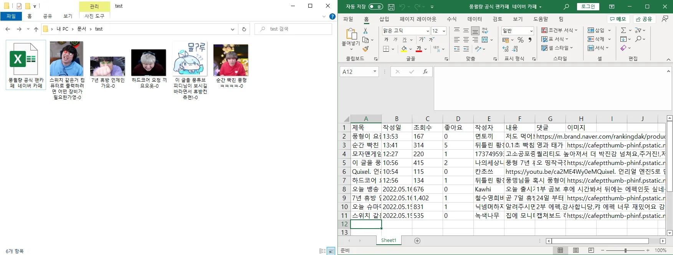Screen dimensions: 673x255
Task: Click 문서 in Explorer breadcrumb
Action: [82, 29]
